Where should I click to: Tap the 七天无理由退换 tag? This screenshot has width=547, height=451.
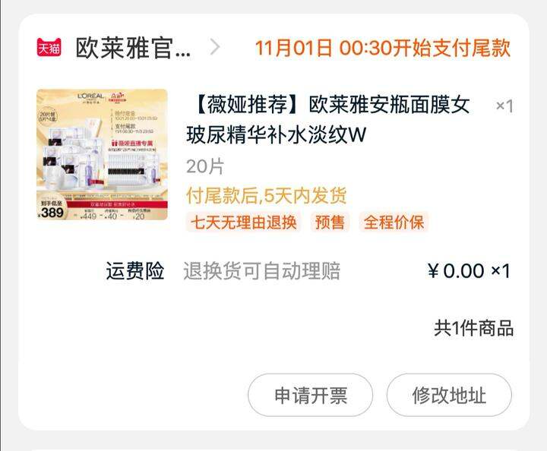(244, 222)
